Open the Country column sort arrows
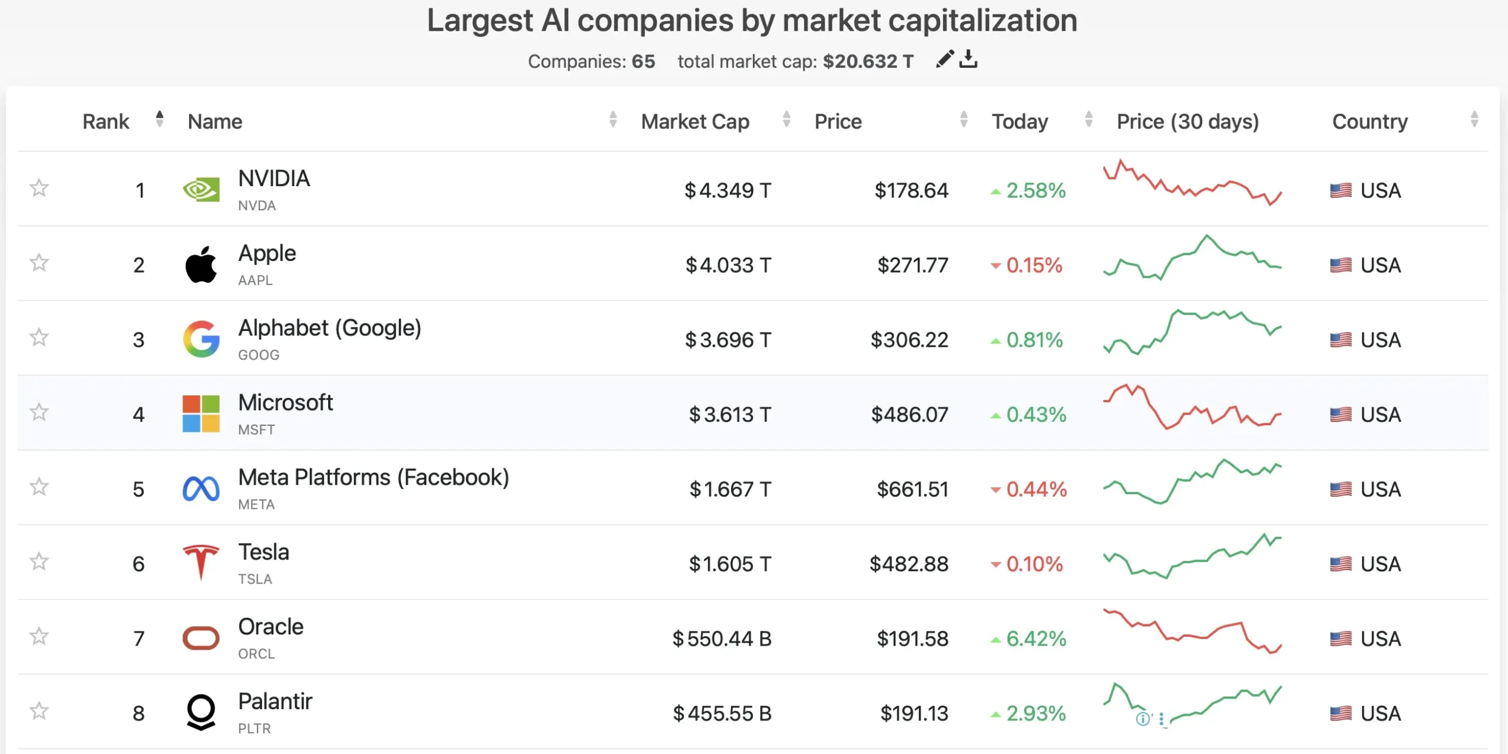This screenshot has height=754, width=1508. (1474, 120)
